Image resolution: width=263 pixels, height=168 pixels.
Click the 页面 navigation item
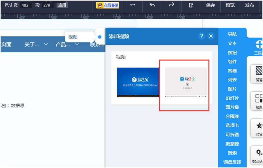click(x=6, y=44)
